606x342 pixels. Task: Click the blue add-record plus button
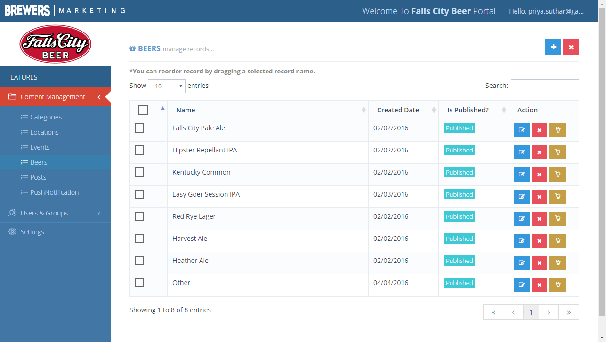553,47
